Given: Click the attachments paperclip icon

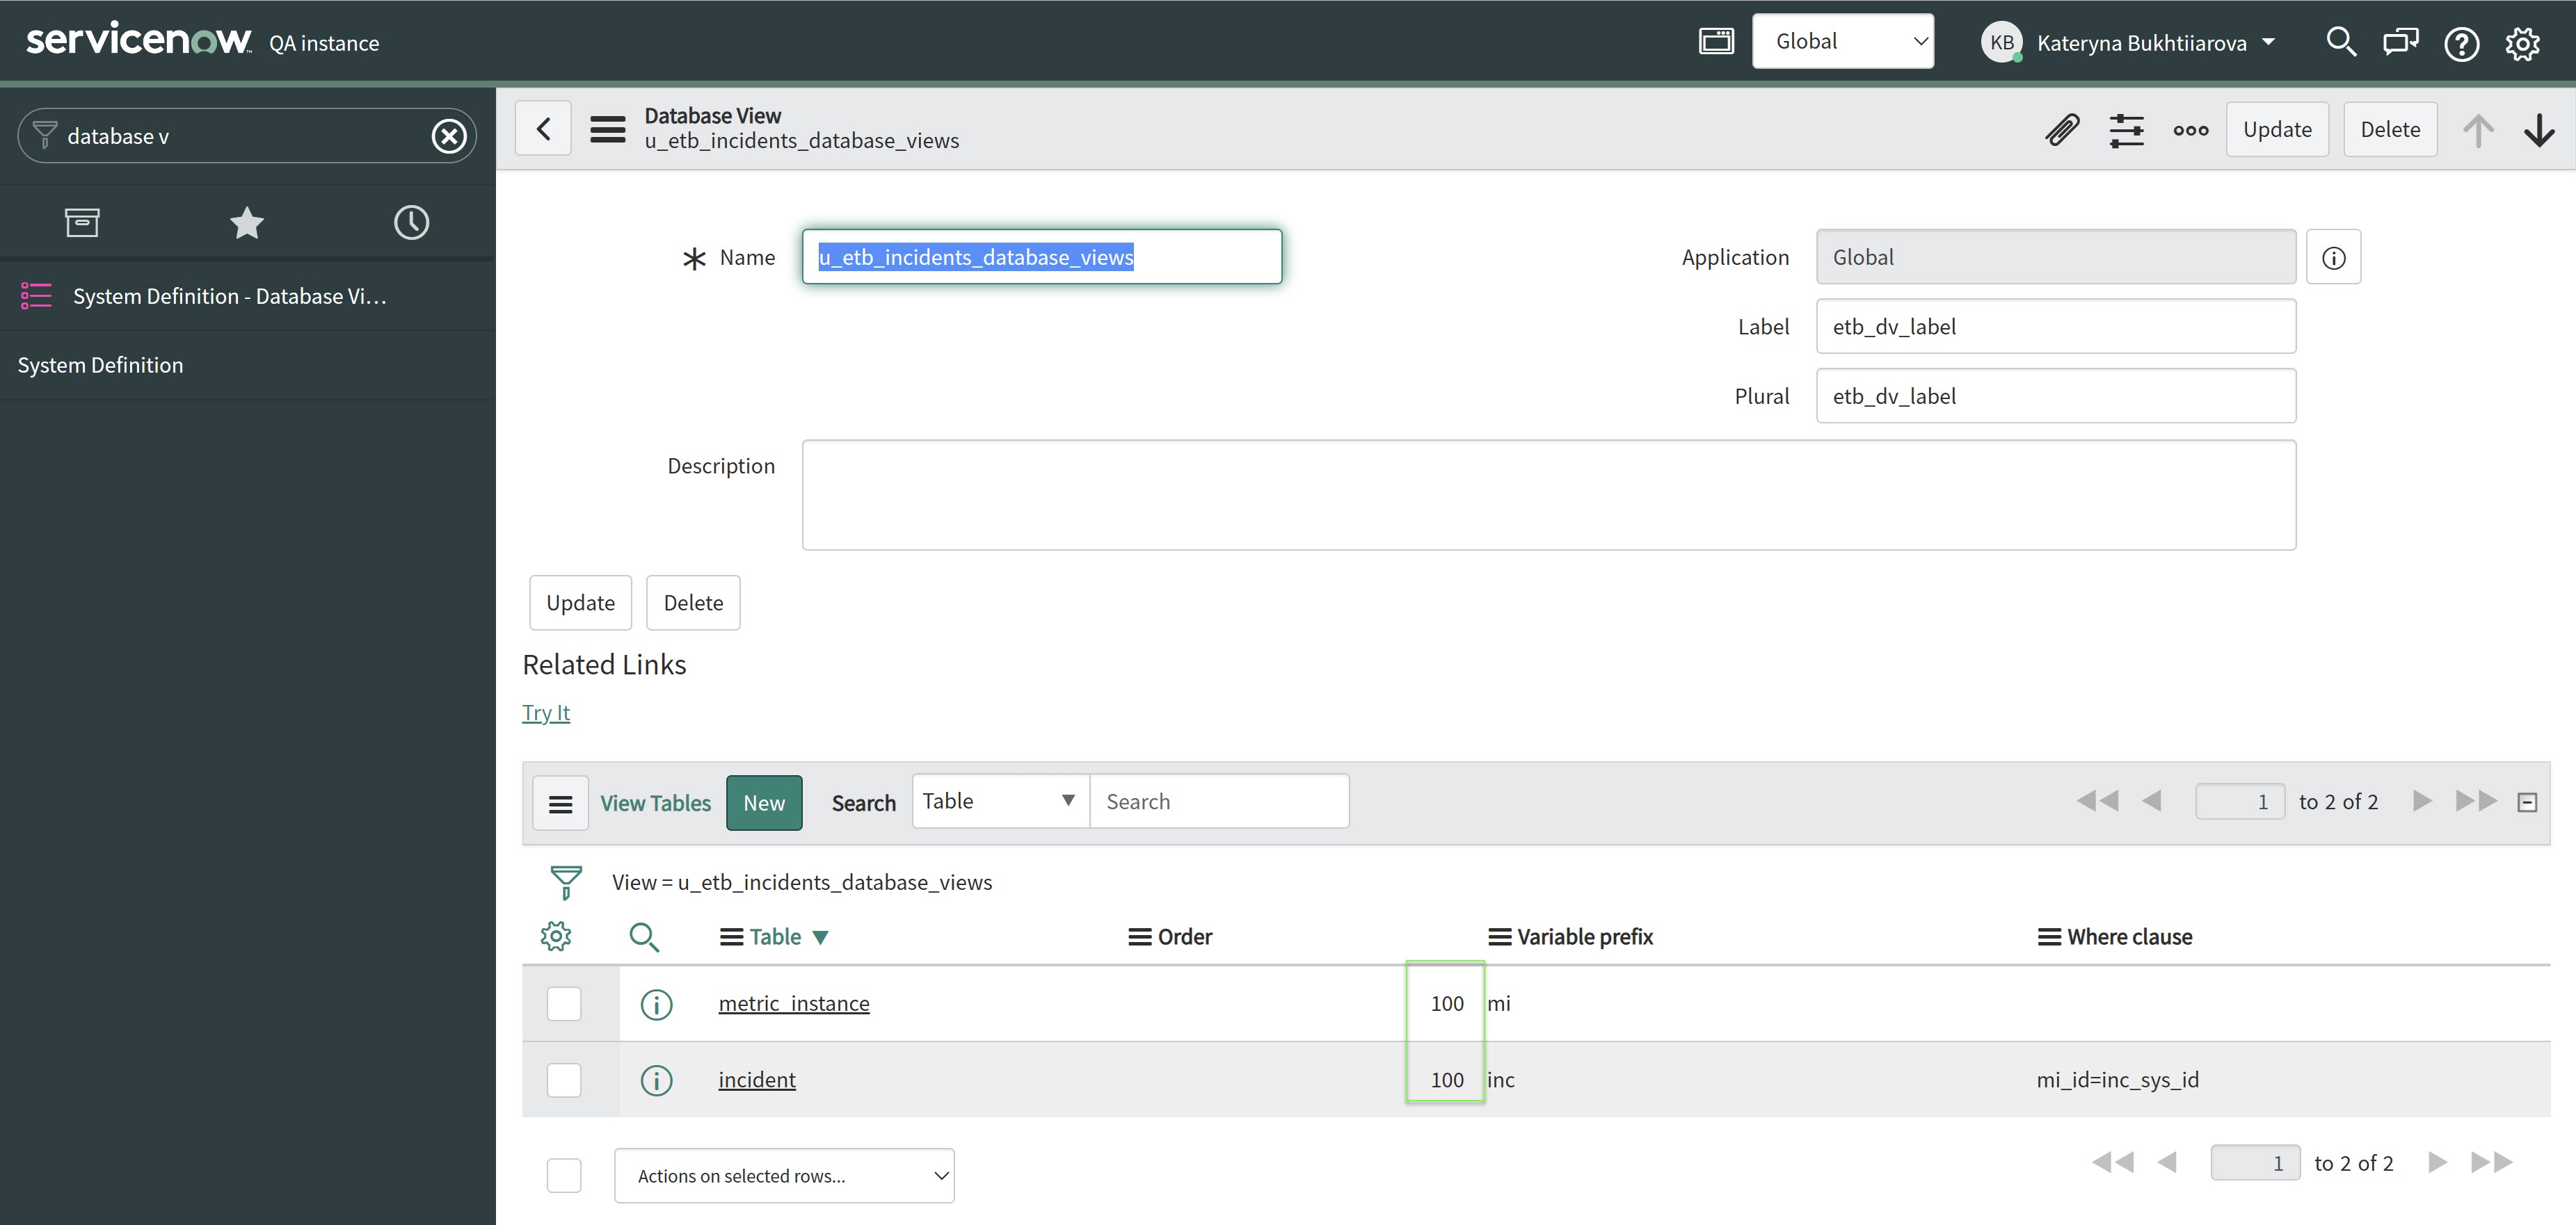Looking at the screenshot, I should [2062, 130].
